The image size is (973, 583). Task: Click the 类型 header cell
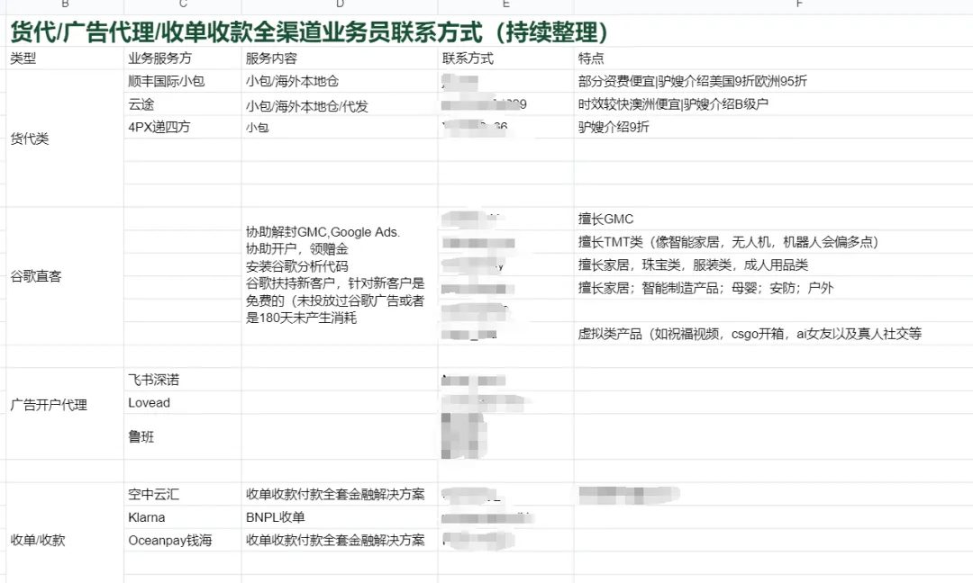click(x=65, y=58)
